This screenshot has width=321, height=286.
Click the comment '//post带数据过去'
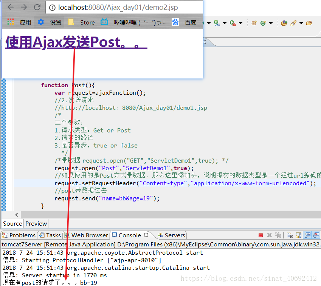pyautogui.click(x=81, y=191)
